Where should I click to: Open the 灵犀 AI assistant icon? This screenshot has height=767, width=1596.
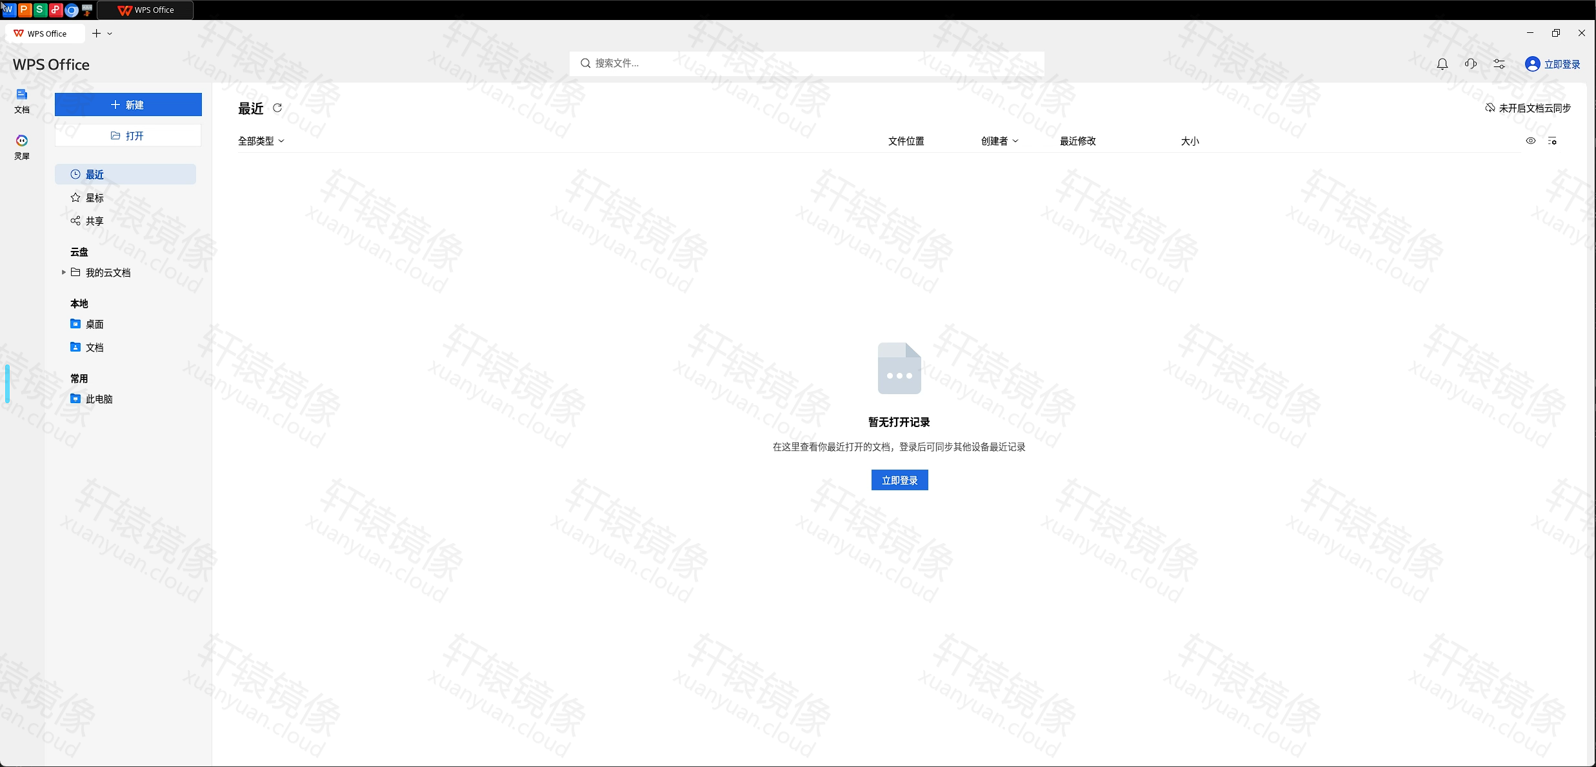click(x=22, y=147)
